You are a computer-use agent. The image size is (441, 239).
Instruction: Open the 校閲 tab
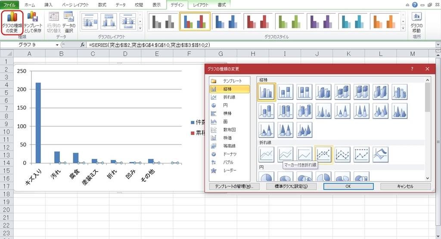pyautogui.click(x=139, y=5)
